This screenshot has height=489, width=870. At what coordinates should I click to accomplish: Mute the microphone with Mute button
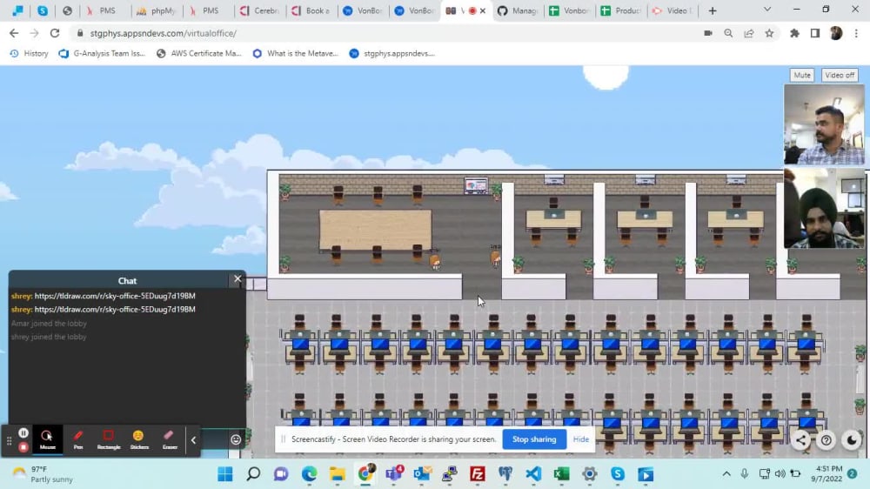click(802, 75)
